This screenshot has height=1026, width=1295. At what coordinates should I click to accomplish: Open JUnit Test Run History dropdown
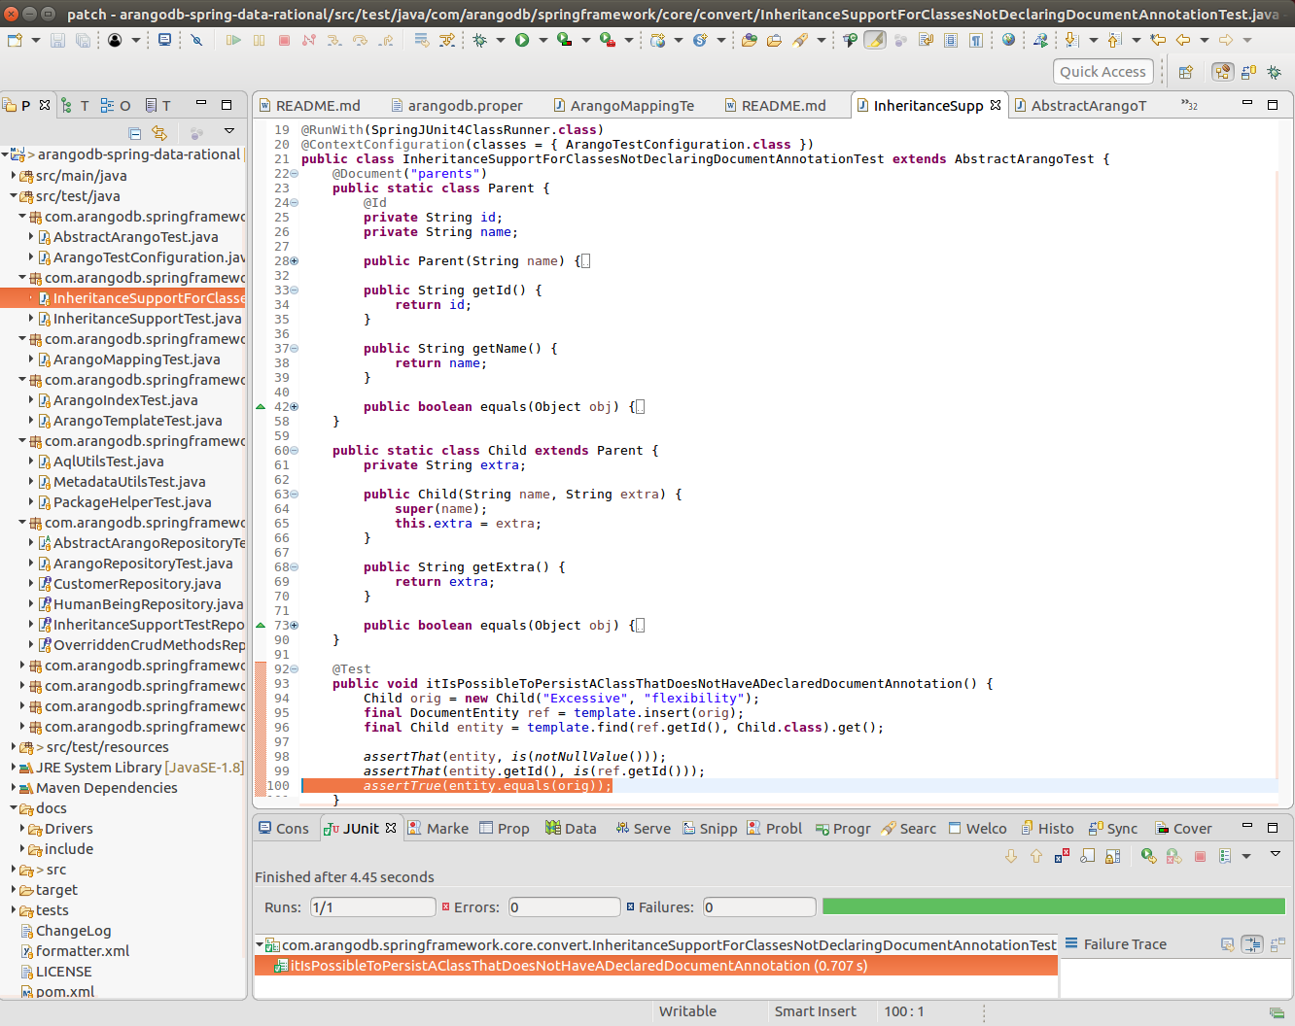(1245, 856)
